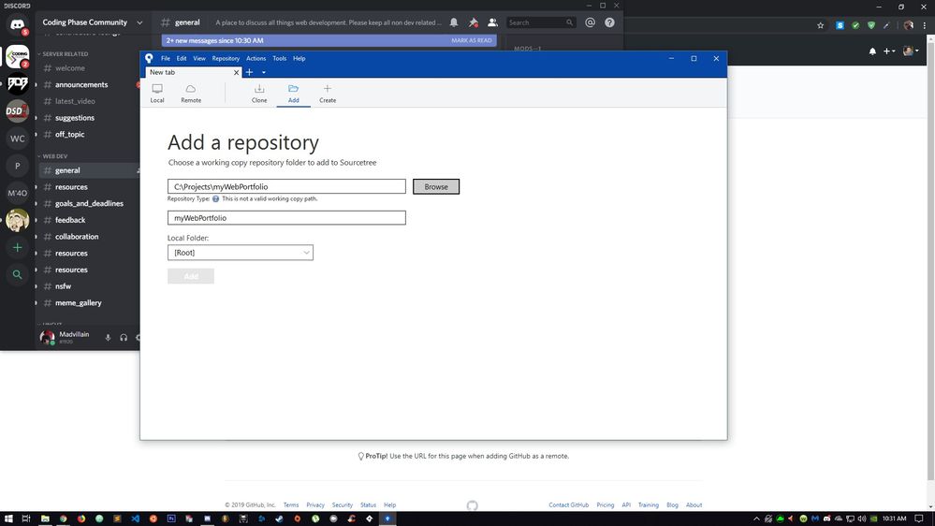
Task: Open the Windows Action Center
Action: (919, 519)
